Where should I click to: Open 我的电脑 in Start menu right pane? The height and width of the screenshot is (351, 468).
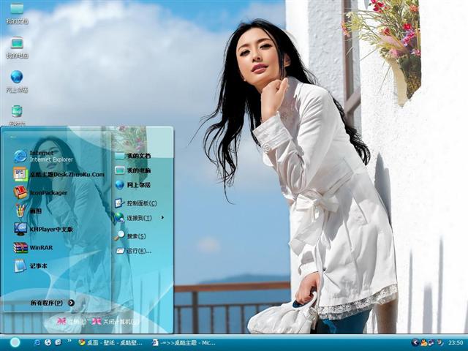point(133,170)
